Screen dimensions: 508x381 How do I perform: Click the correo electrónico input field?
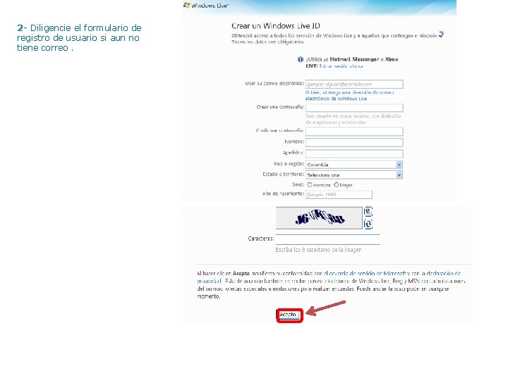(x=354, y=84)
